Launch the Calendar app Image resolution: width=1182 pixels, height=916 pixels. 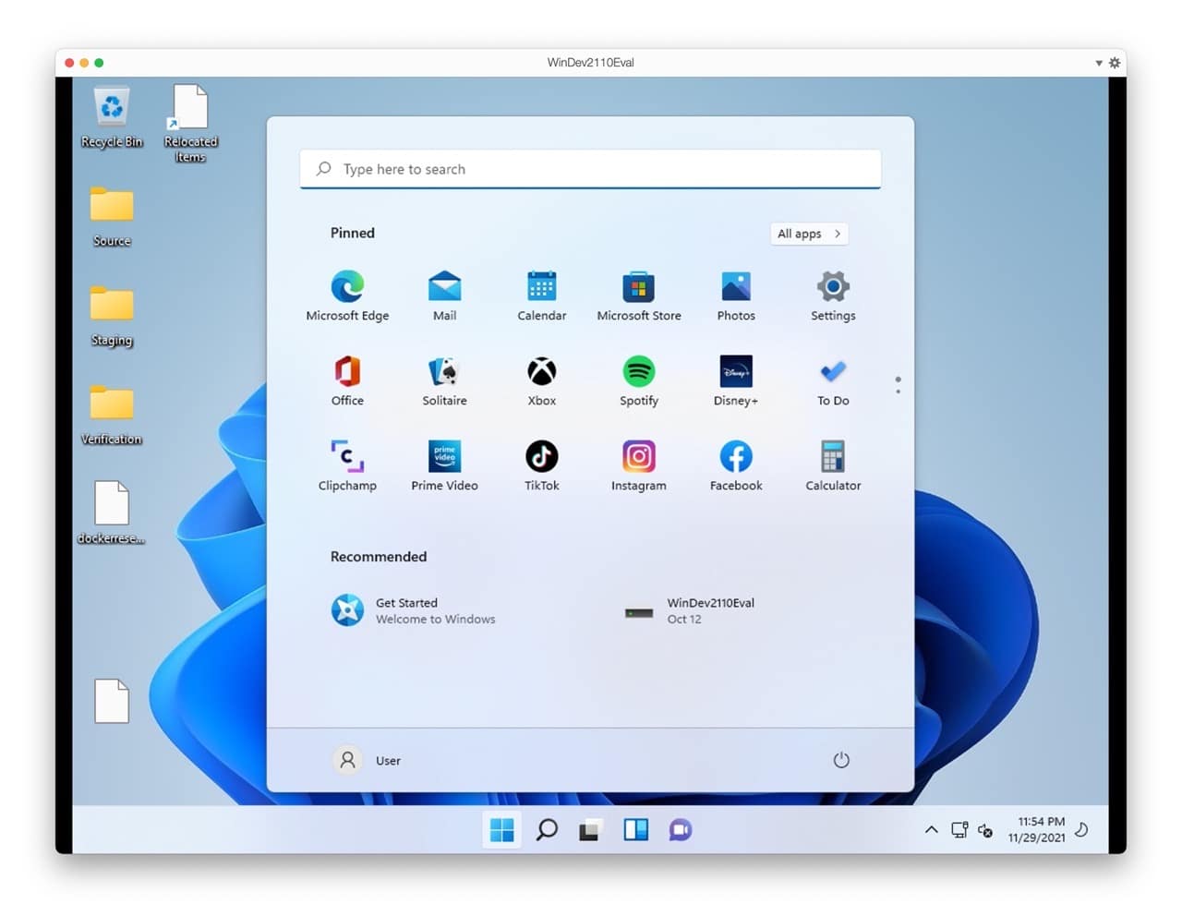[542, 295]
